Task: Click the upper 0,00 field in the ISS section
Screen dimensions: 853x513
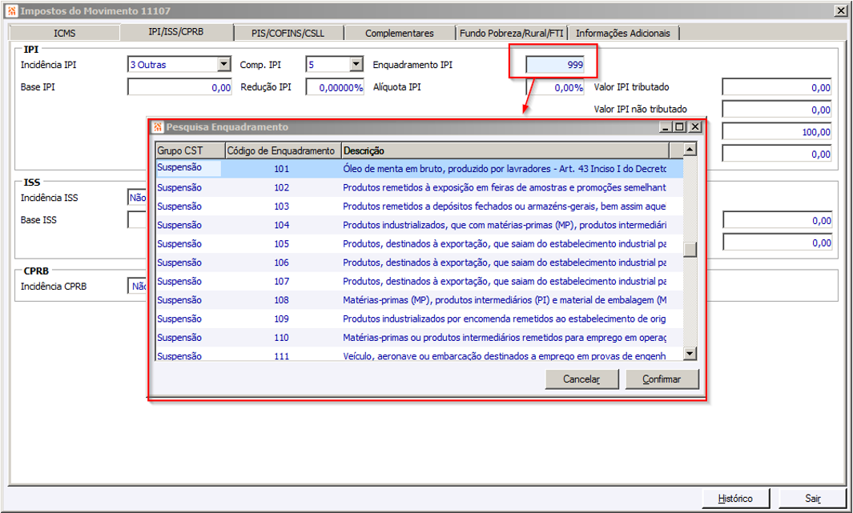Action: pos(777,220)
